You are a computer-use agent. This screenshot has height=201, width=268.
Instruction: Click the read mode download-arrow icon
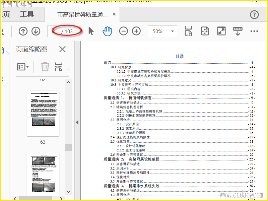(238, 31)
